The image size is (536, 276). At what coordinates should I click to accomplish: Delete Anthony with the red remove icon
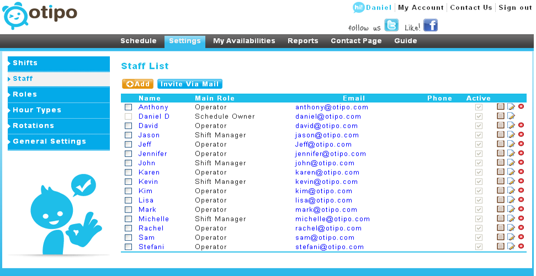tap(521, 107)
